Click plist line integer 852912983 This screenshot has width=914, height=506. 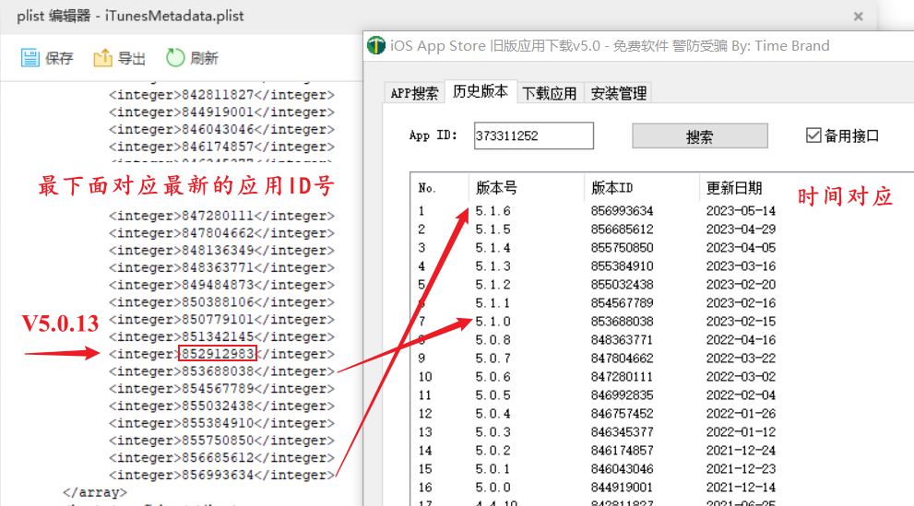click(x=221, y=354)
